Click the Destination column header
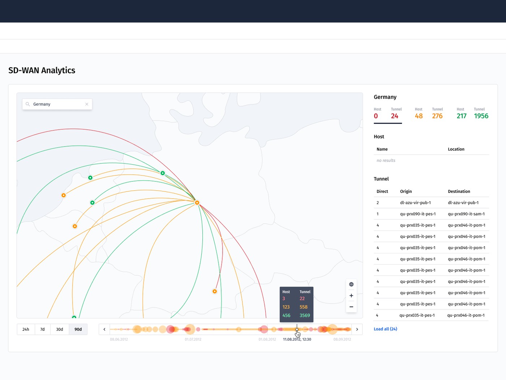 (459, 191)
